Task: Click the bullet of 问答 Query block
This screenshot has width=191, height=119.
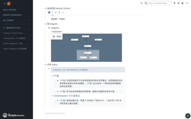Action: point(45,65)
